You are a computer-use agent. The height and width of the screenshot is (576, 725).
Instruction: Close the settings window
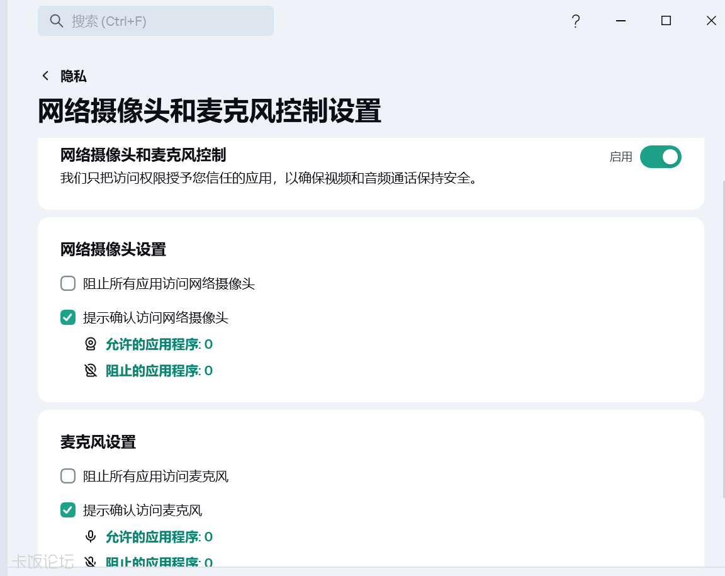tap(711, 21)
